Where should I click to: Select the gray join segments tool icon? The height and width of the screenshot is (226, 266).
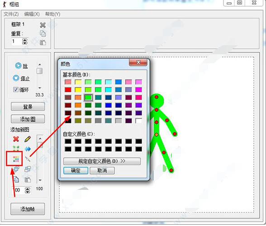[28, 159]
